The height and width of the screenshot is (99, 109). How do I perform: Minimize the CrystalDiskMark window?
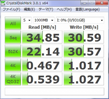(x=85, y=3)
